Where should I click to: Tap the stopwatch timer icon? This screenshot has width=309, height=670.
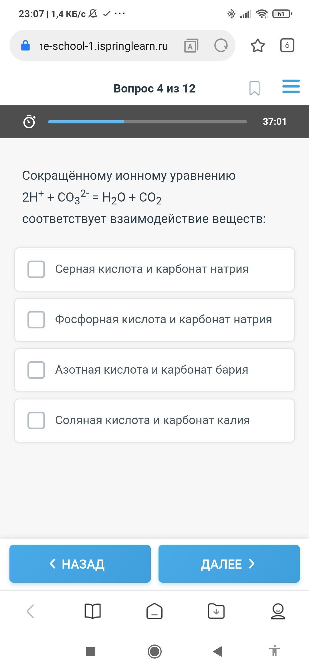29,121
